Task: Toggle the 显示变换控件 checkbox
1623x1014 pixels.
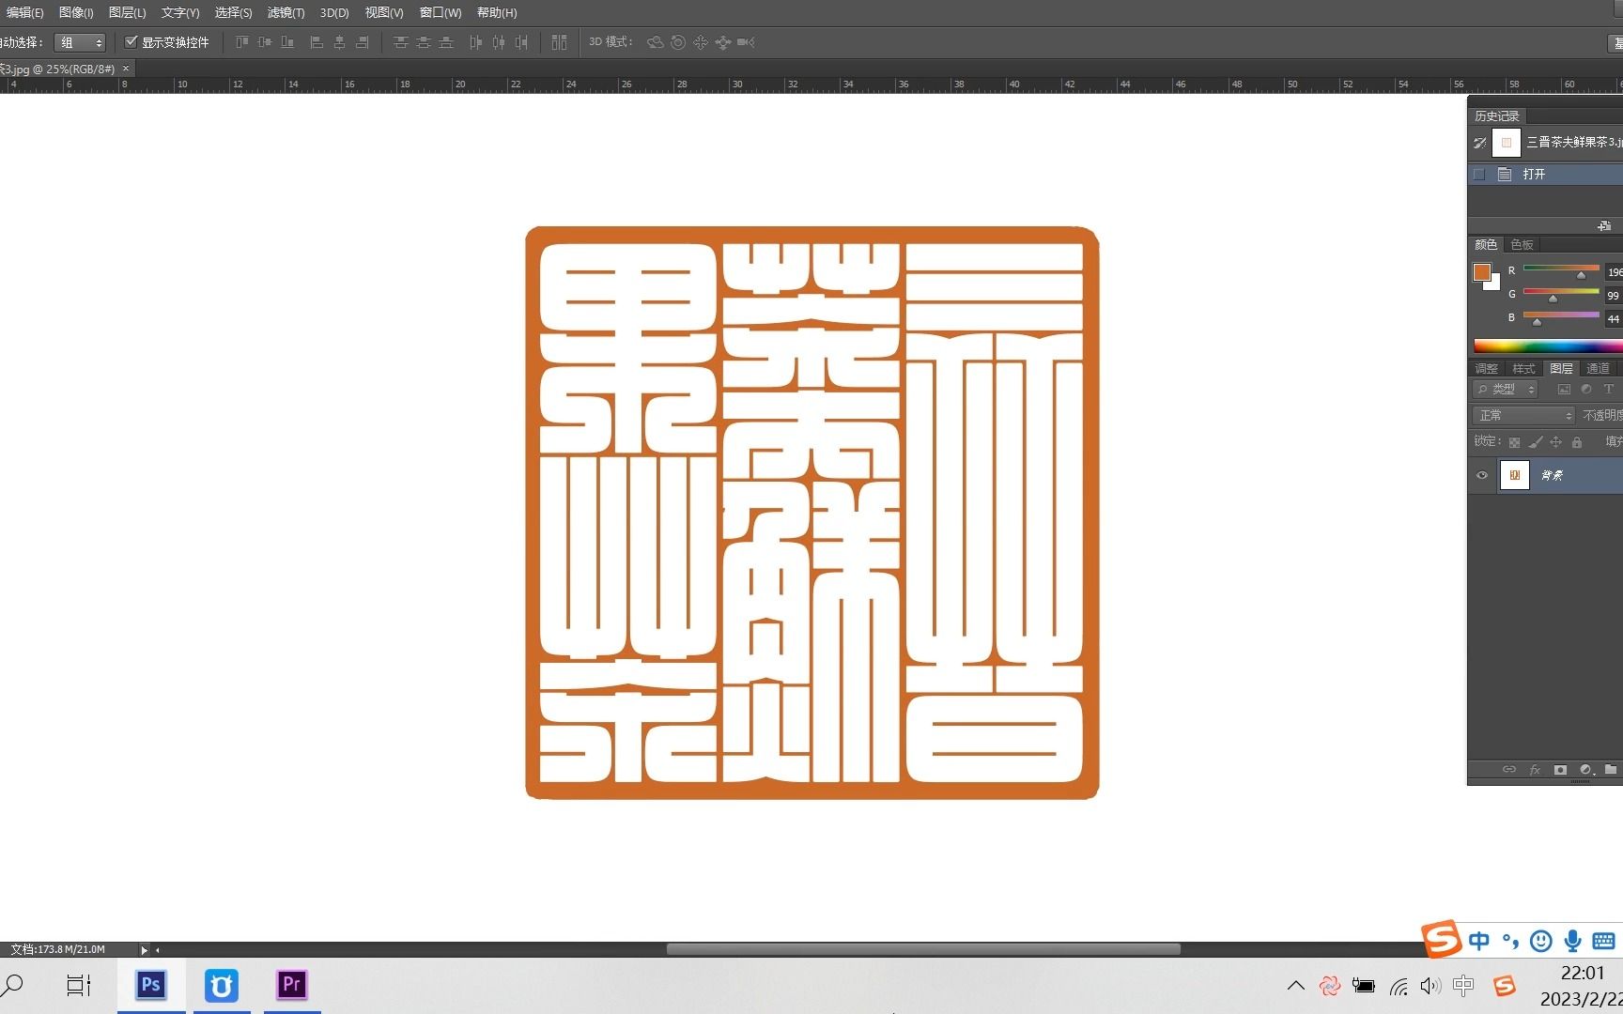Action: 131,41
